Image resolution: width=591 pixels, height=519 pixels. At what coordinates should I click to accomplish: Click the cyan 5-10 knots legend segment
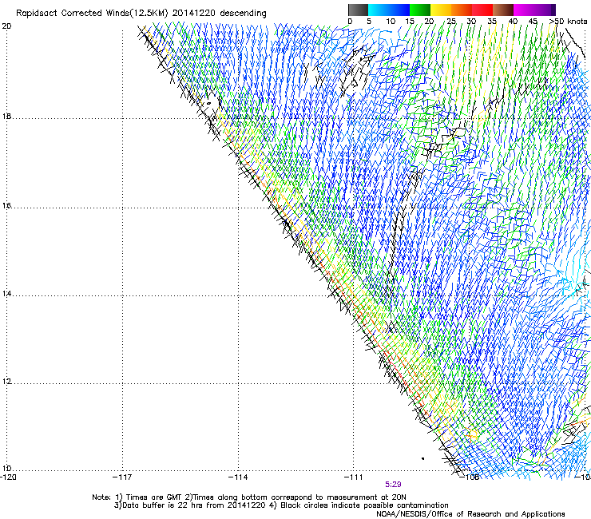coord(379,10)
